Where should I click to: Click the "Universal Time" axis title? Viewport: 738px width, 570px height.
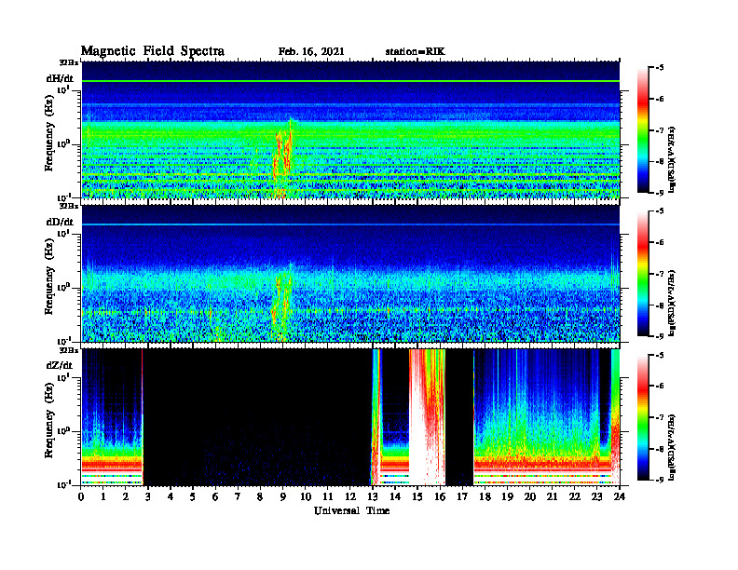pos(351,510)
